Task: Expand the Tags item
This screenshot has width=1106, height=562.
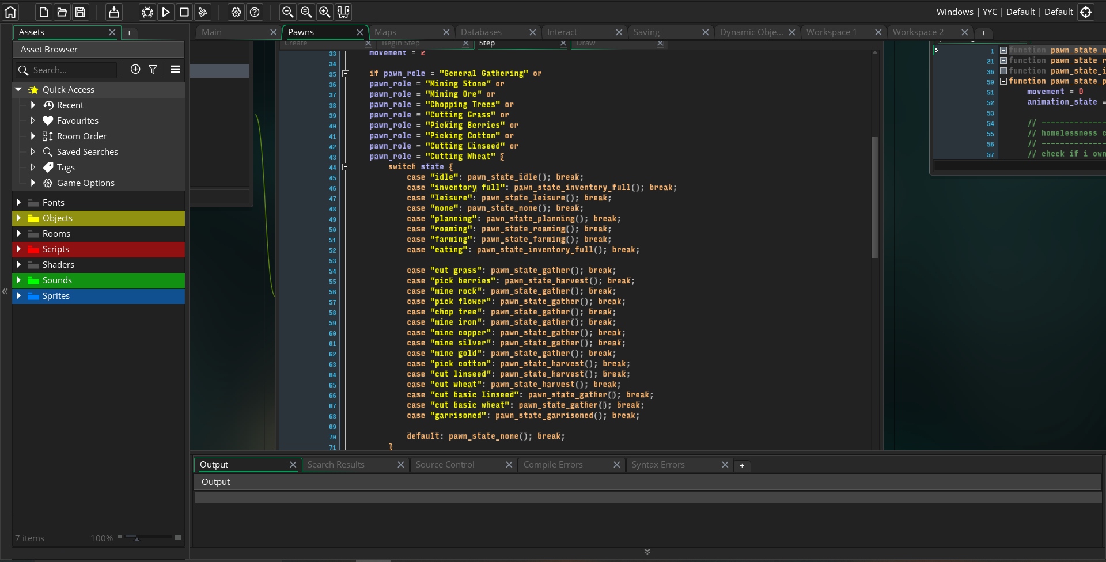Action: point(33,167)
